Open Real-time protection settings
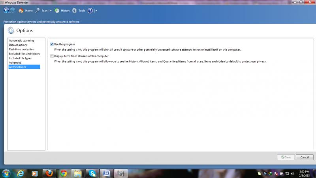This screenshot has height=178, width=316. point(22,49)
